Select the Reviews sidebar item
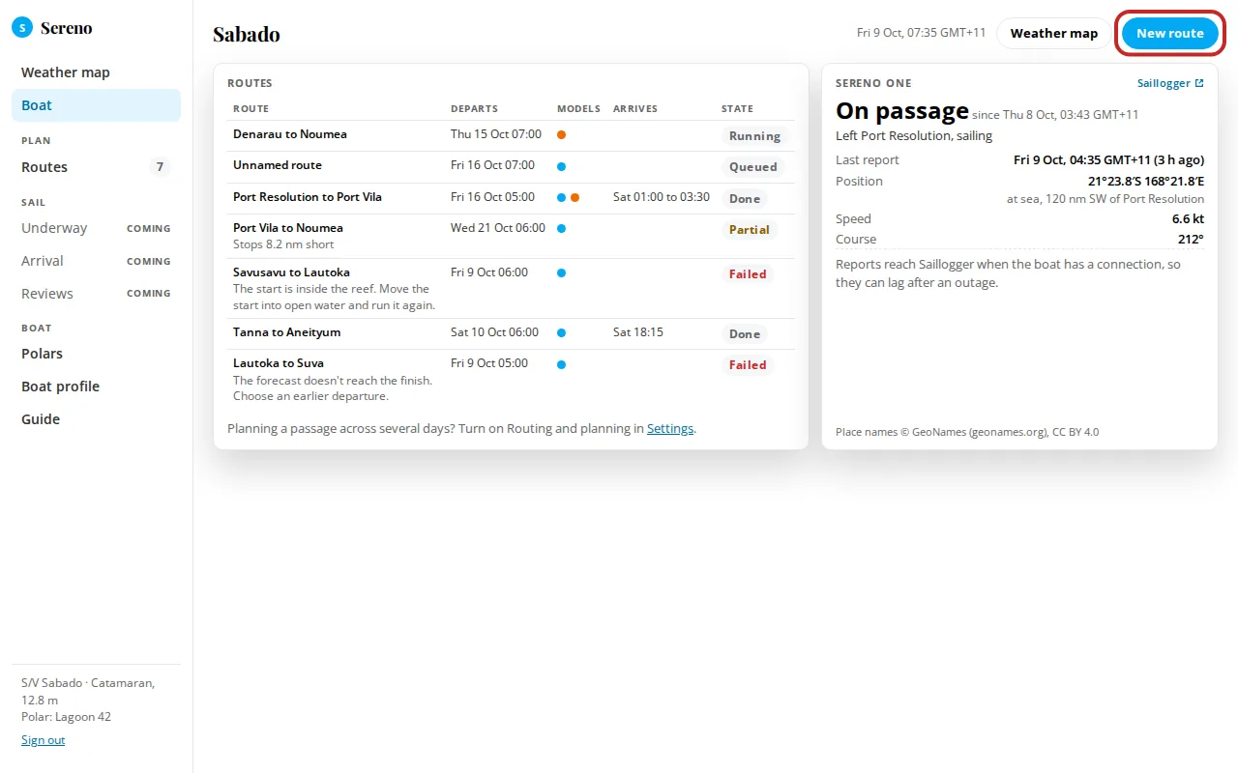The image size is (1238, 773). coord(96,294)
